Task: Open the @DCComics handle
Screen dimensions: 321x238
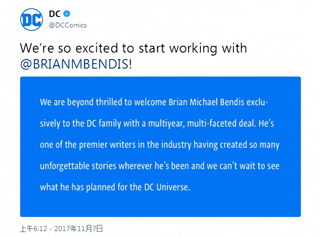Action: pyautogui.click(x=68, y=25)
